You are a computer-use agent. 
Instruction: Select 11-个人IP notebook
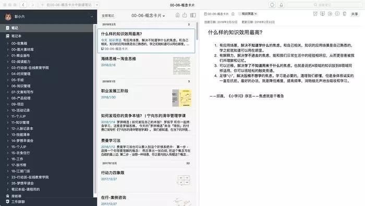[x=18, y=116]
